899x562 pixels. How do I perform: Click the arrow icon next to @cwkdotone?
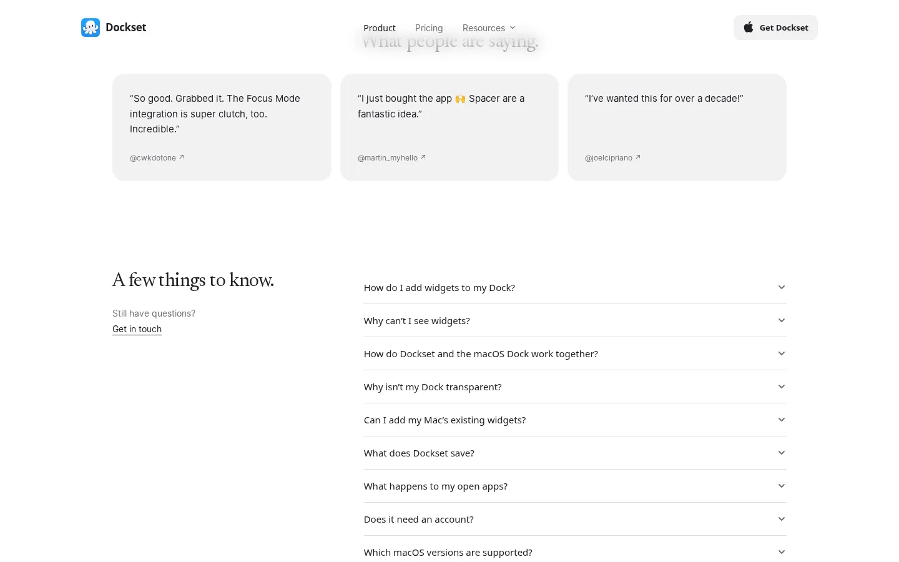pyautogui.click(x=182, y=157)
